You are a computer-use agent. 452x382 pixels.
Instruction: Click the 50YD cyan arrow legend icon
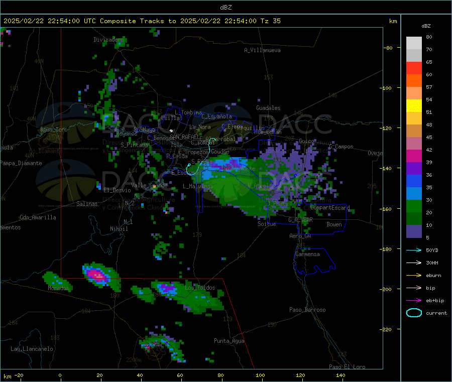[x=414, y=250]
